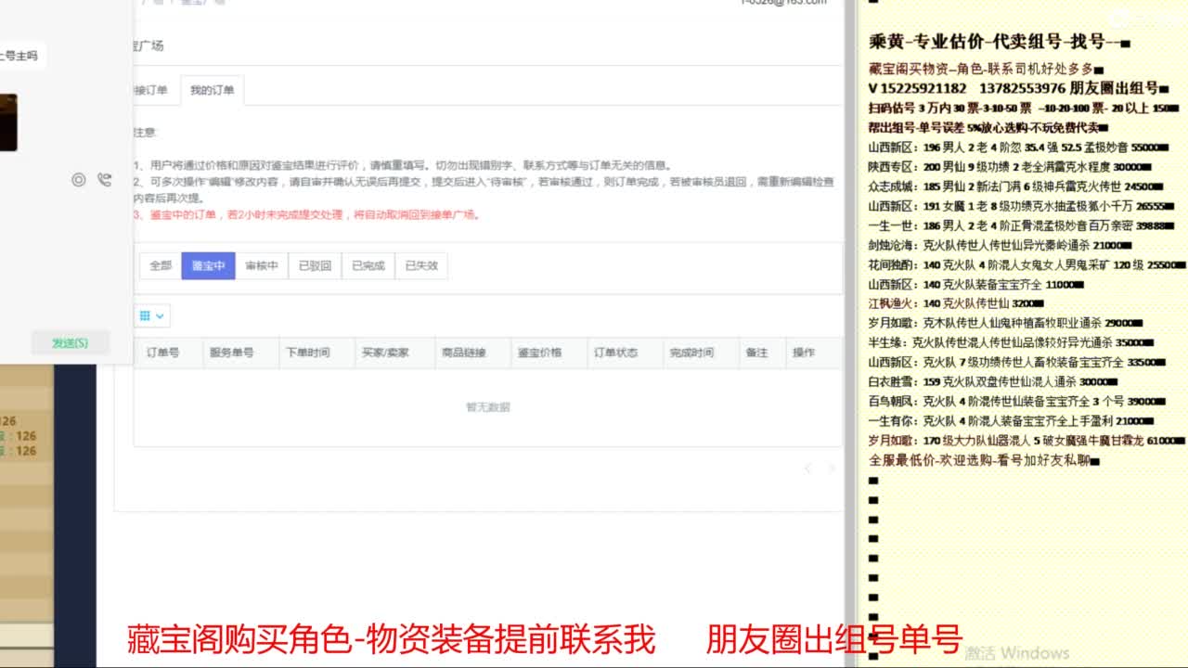Click the 下单时间 column header

click(x=307, y=353)
